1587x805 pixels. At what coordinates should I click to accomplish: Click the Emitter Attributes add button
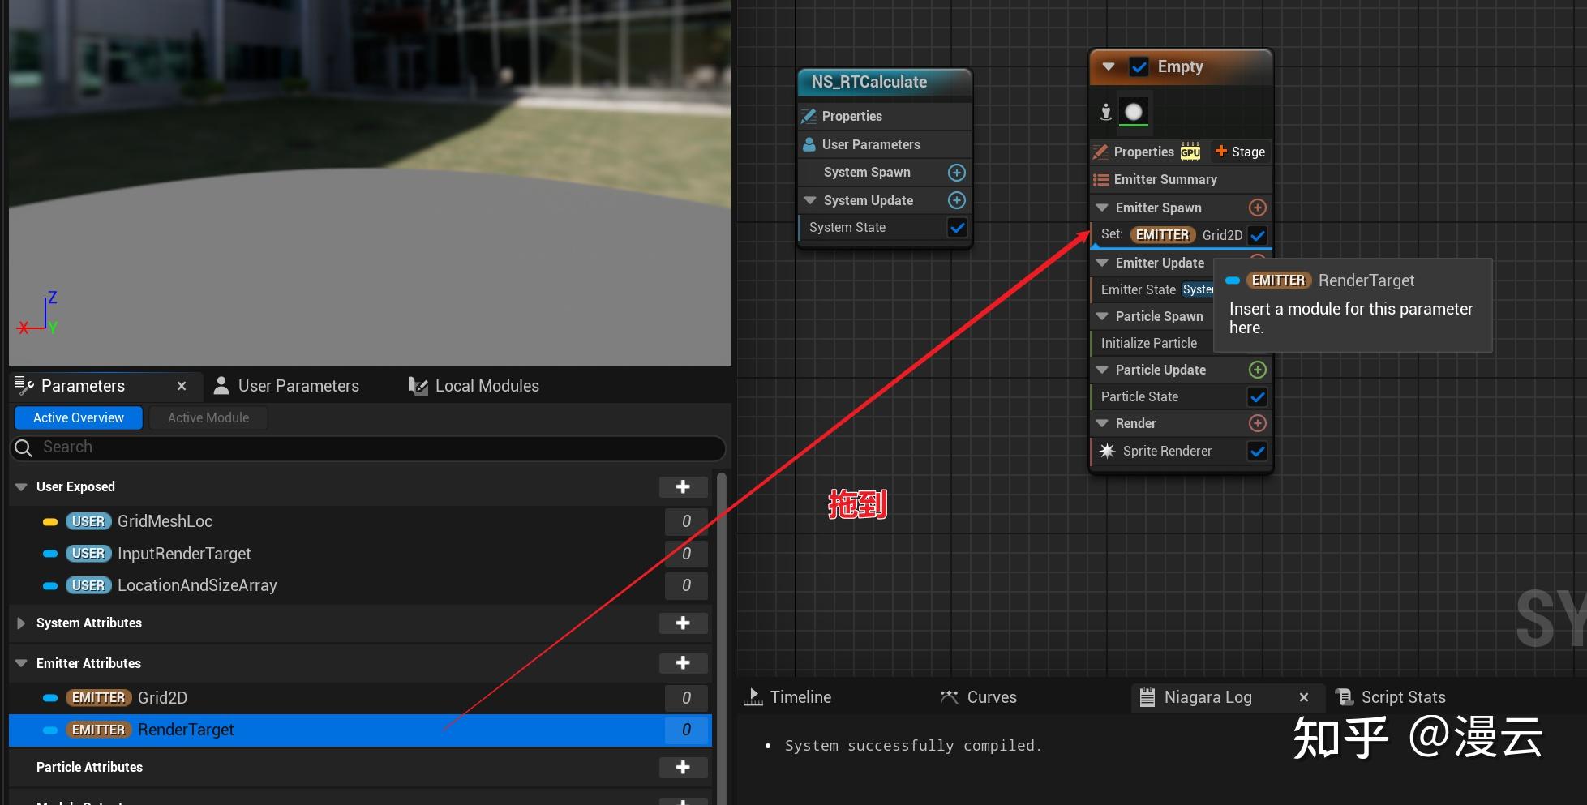point(683,663)
